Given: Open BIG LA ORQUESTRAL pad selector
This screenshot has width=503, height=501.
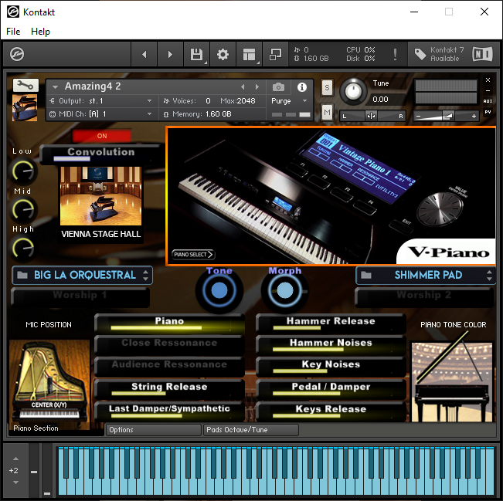Looking at the screenshot, I should click(x=82, y=275).
